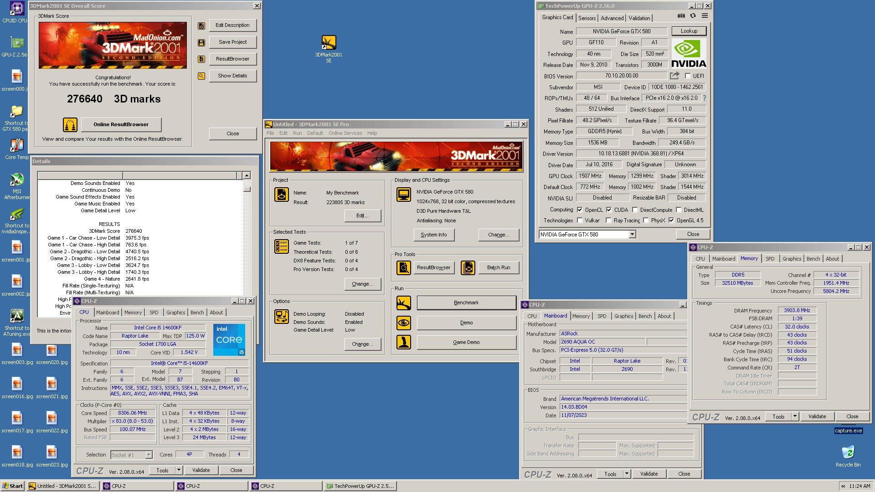Screen dimensions: 875x492
Task: Toggle the Ray Tracing checkbox
Action: [x=608, y=220]
